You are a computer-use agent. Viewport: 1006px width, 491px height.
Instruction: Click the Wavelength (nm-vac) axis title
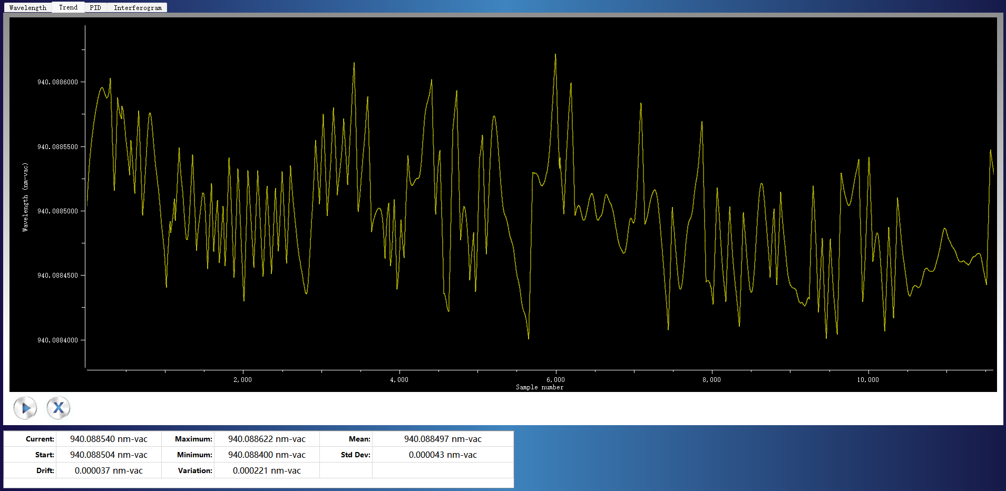pos(25,197)
